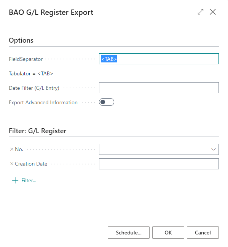Open the No. filter dropdown arrow

pos(214,149)
